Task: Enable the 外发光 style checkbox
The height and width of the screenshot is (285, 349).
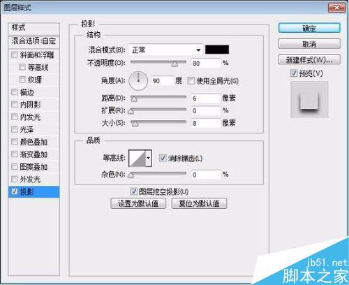Action: 15,179
